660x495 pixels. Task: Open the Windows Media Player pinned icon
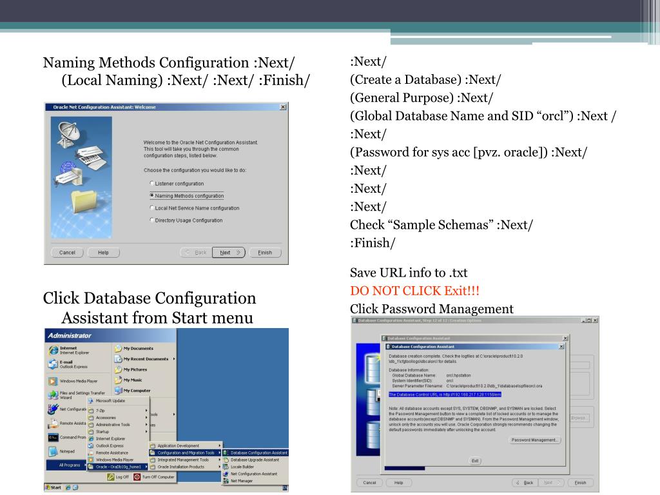[53, 382]
